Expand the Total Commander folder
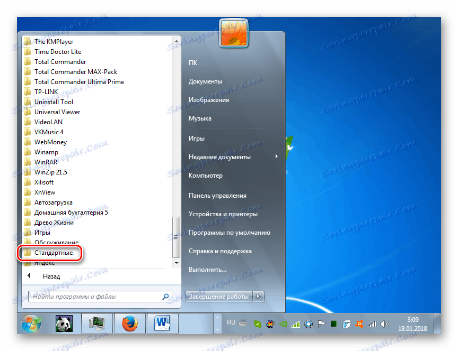458x351 pixels. click(x=55, y=62)
